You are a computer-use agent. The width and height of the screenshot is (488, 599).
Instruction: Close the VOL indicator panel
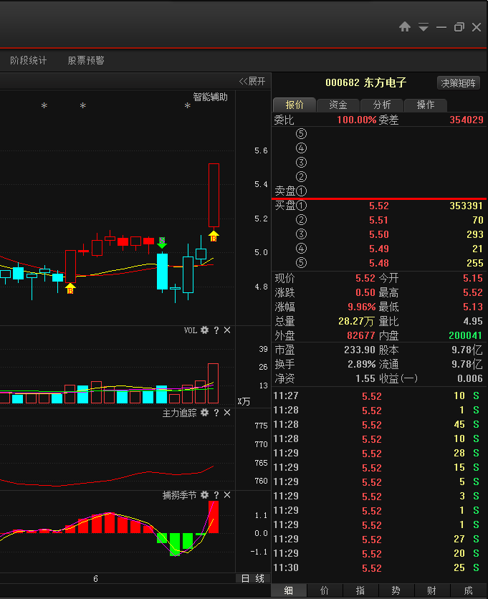[x=227, y=330]
